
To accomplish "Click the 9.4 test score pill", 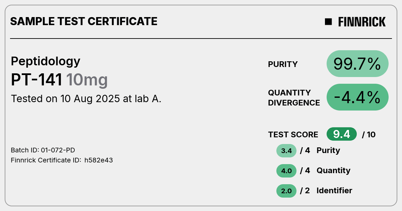I will coord(342,134).
